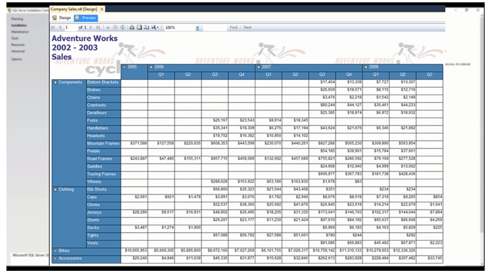Collapse the Components category group
Screen dimensions: 487x272
[x=55, y=83]
